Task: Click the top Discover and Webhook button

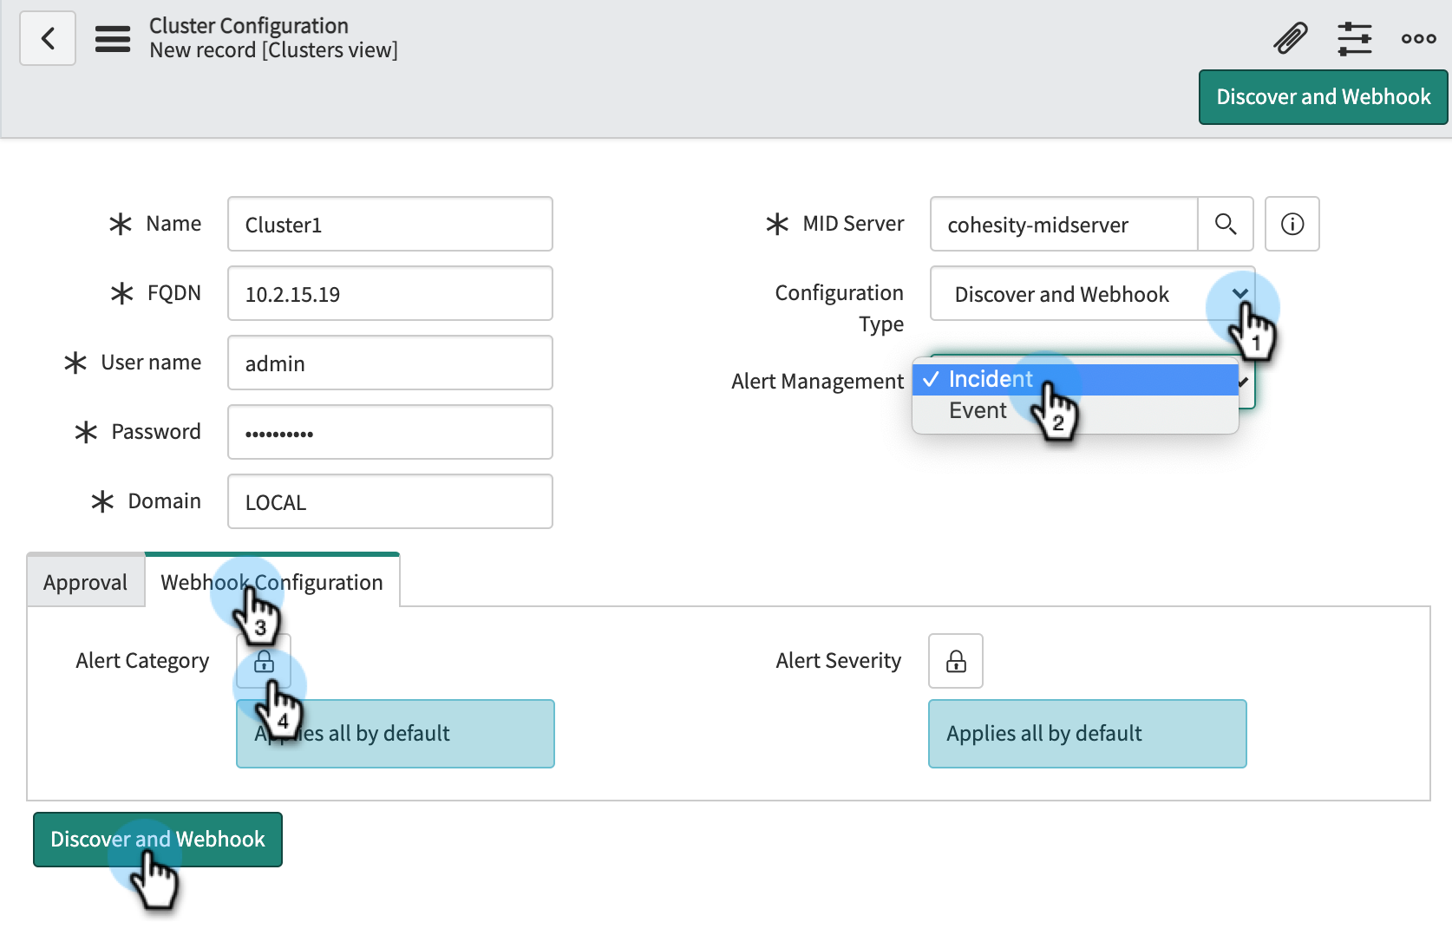Action: [x=1322, y=96]
